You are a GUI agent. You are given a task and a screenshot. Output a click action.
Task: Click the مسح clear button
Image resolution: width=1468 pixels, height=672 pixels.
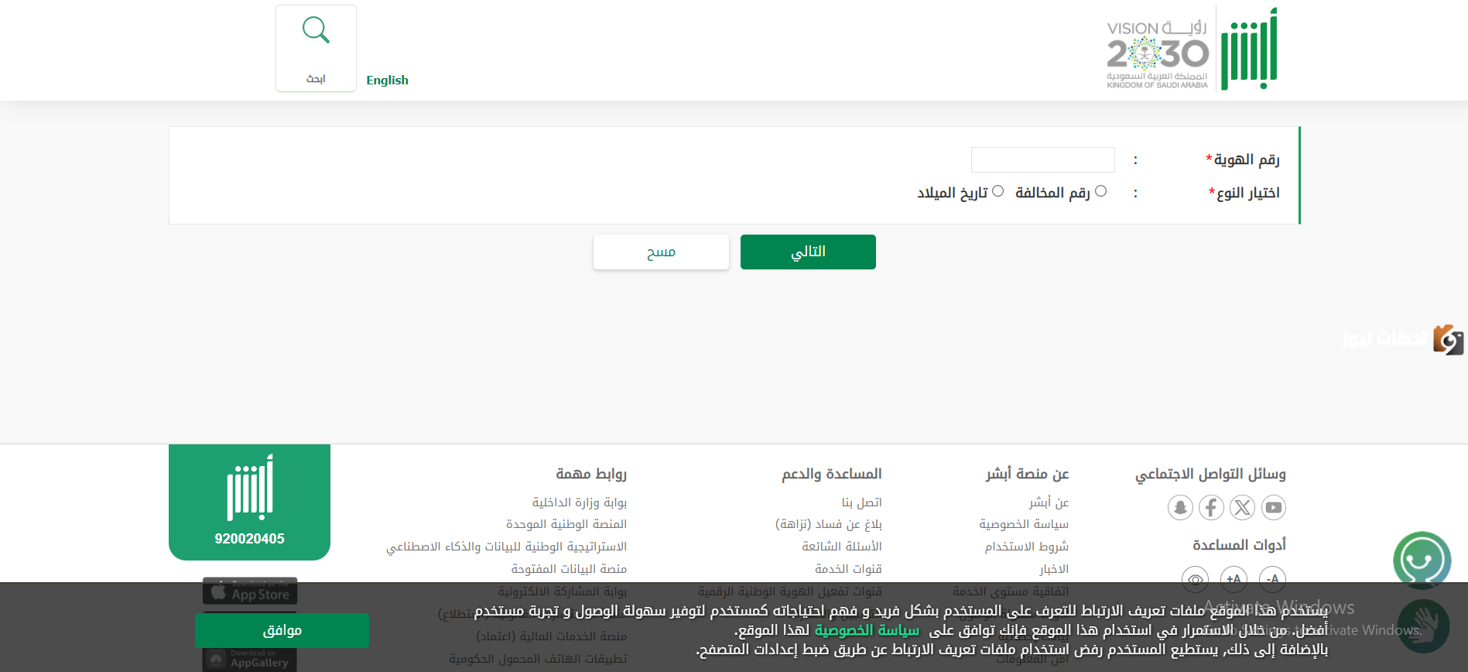tap(661, 252)
